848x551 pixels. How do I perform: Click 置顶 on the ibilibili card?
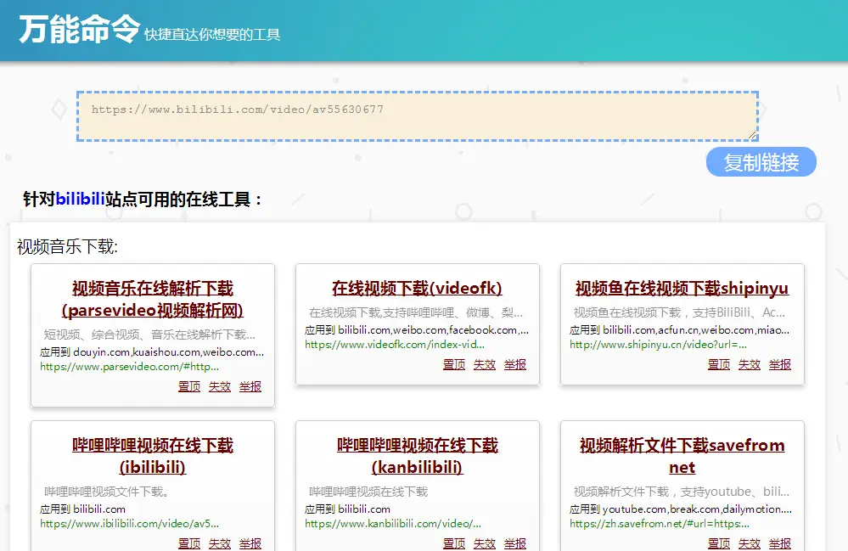tap(189, 543)
